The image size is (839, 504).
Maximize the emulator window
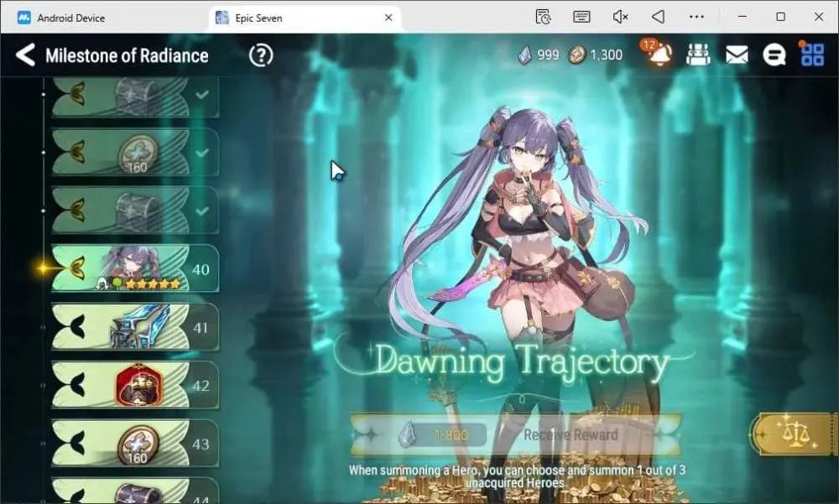(780, 17)
